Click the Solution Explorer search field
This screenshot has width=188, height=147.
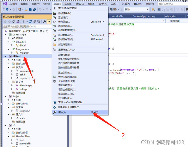pos(27,27)
